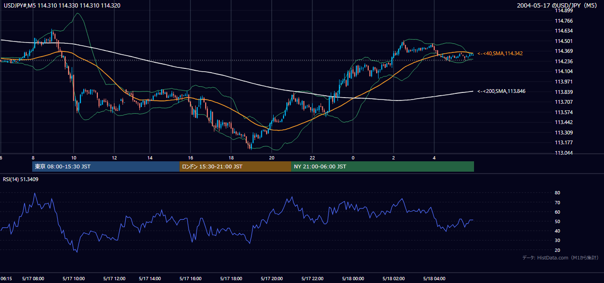Click the RSI level 20 label

pos(557,250)
